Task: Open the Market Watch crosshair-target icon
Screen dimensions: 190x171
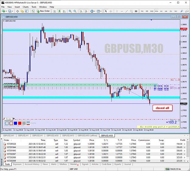Action: (x=17, y=11)
